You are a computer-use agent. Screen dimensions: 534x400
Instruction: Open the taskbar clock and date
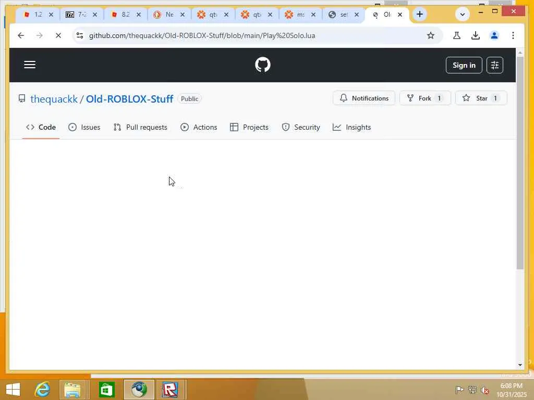[x=512, y=390]
